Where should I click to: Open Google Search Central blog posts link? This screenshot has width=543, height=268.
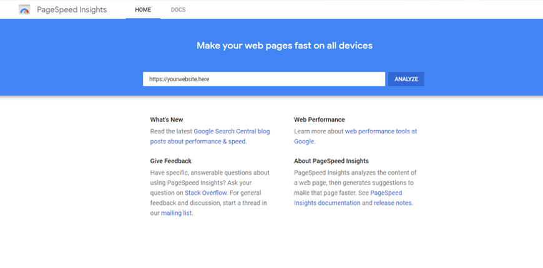pyautogui.click(x=210, y=136)
